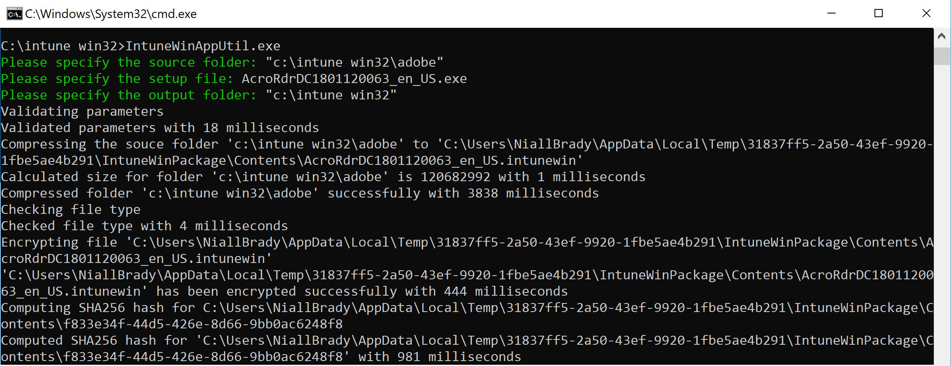Click the Checking file type line
The image size is (951, 366).
(x=71, y=210)
